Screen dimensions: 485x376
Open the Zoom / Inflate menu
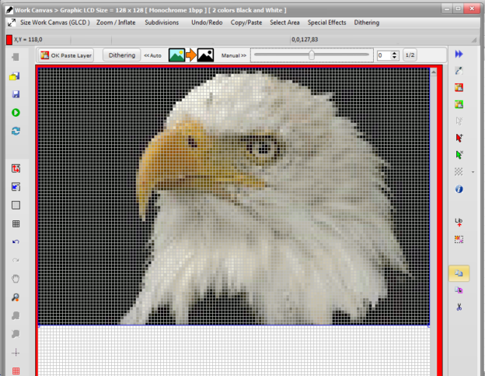tap(116, 23)
